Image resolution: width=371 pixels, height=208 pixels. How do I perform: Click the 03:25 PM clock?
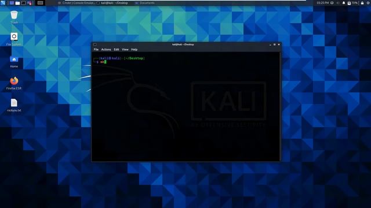(x=323, y=3)
